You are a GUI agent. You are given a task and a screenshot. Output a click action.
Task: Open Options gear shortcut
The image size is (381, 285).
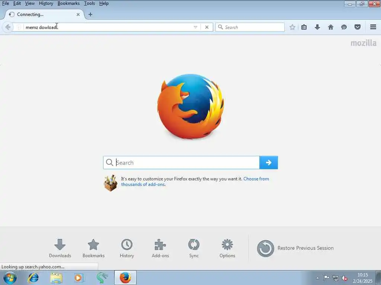(x=227, y=248)
